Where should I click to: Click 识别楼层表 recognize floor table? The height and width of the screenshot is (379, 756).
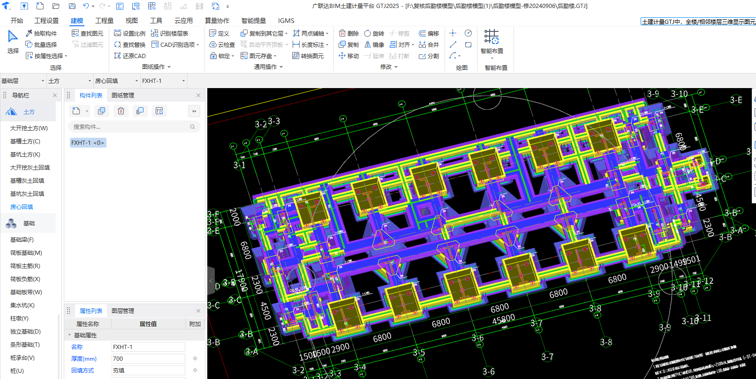169,33
